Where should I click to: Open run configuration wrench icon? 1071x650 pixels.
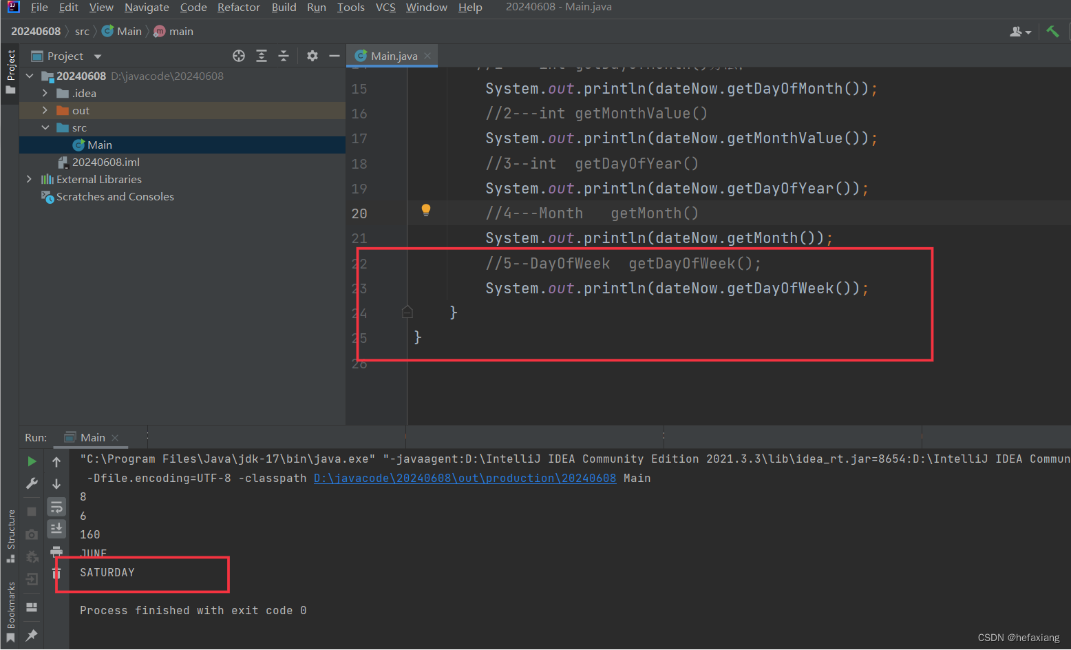pyautogui.click(x=32, y=484)
